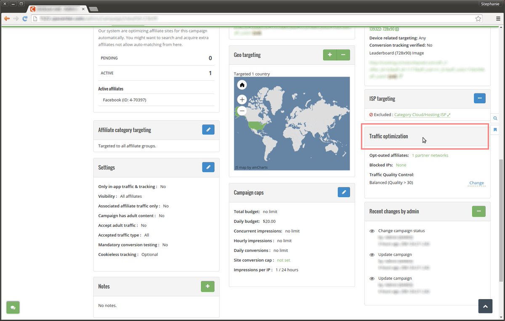Screen dimensions: 505x321
Task: Expand Geo targeting extra options
Action: (x=343, y=55)
